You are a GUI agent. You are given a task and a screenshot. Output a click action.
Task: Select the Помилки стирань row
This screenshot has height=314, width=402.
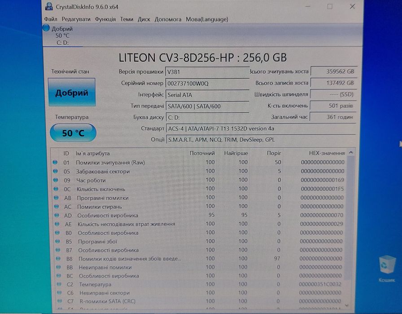(x=199, y=207)
